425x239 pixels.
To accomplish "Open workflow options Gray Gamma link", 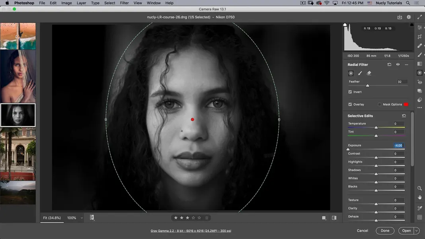I will [x=191, y=231].
